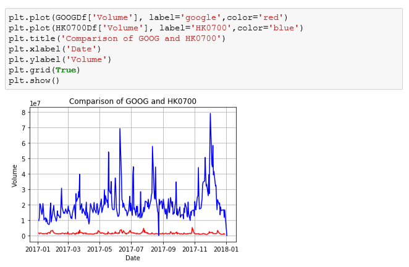
Task: Click the chart title 'Comparison of GOOG and HK0700'
Action: [x=133, y=101]
